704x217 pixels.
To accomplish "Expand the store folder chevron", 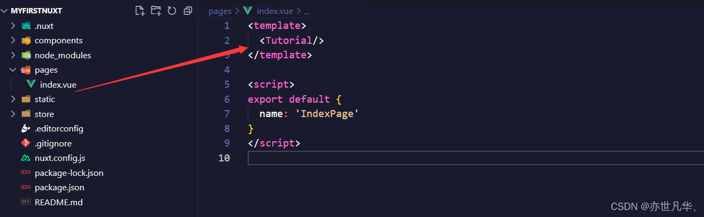I will (x=13, y=114).
